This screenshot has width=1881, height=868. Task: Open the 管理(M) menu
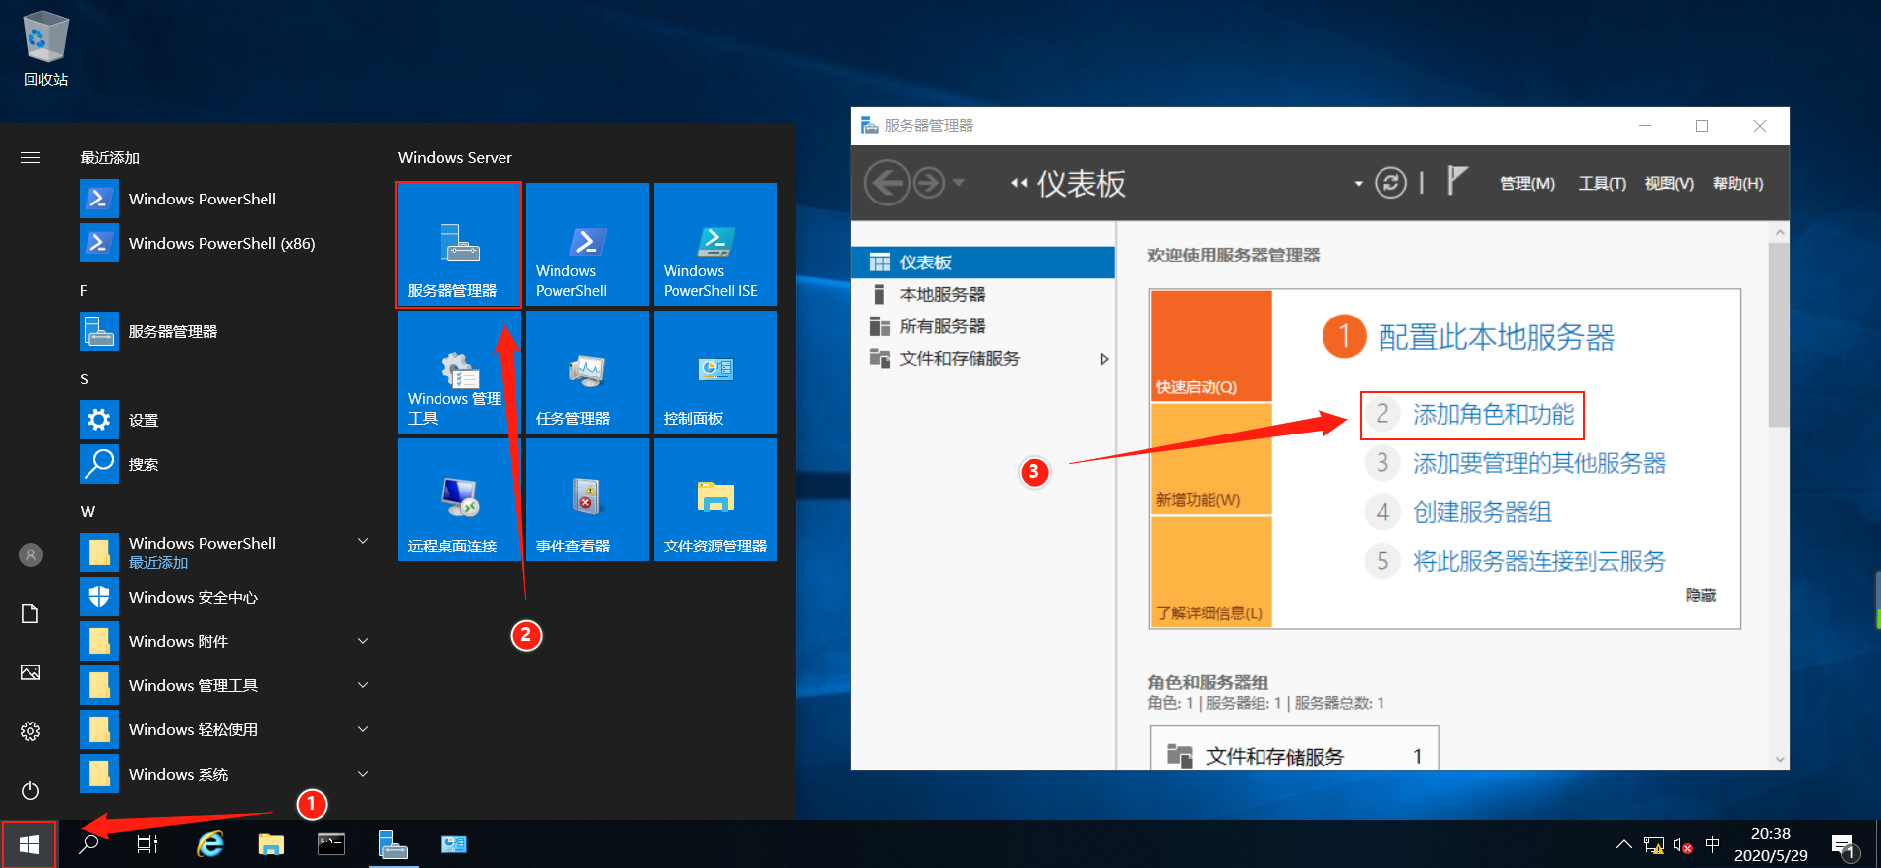1527,184
